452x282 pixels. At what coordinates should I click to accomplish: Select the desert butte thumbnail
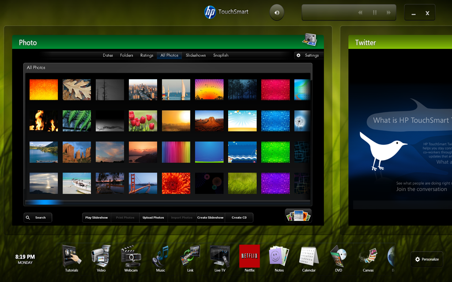tap(209, 121)
